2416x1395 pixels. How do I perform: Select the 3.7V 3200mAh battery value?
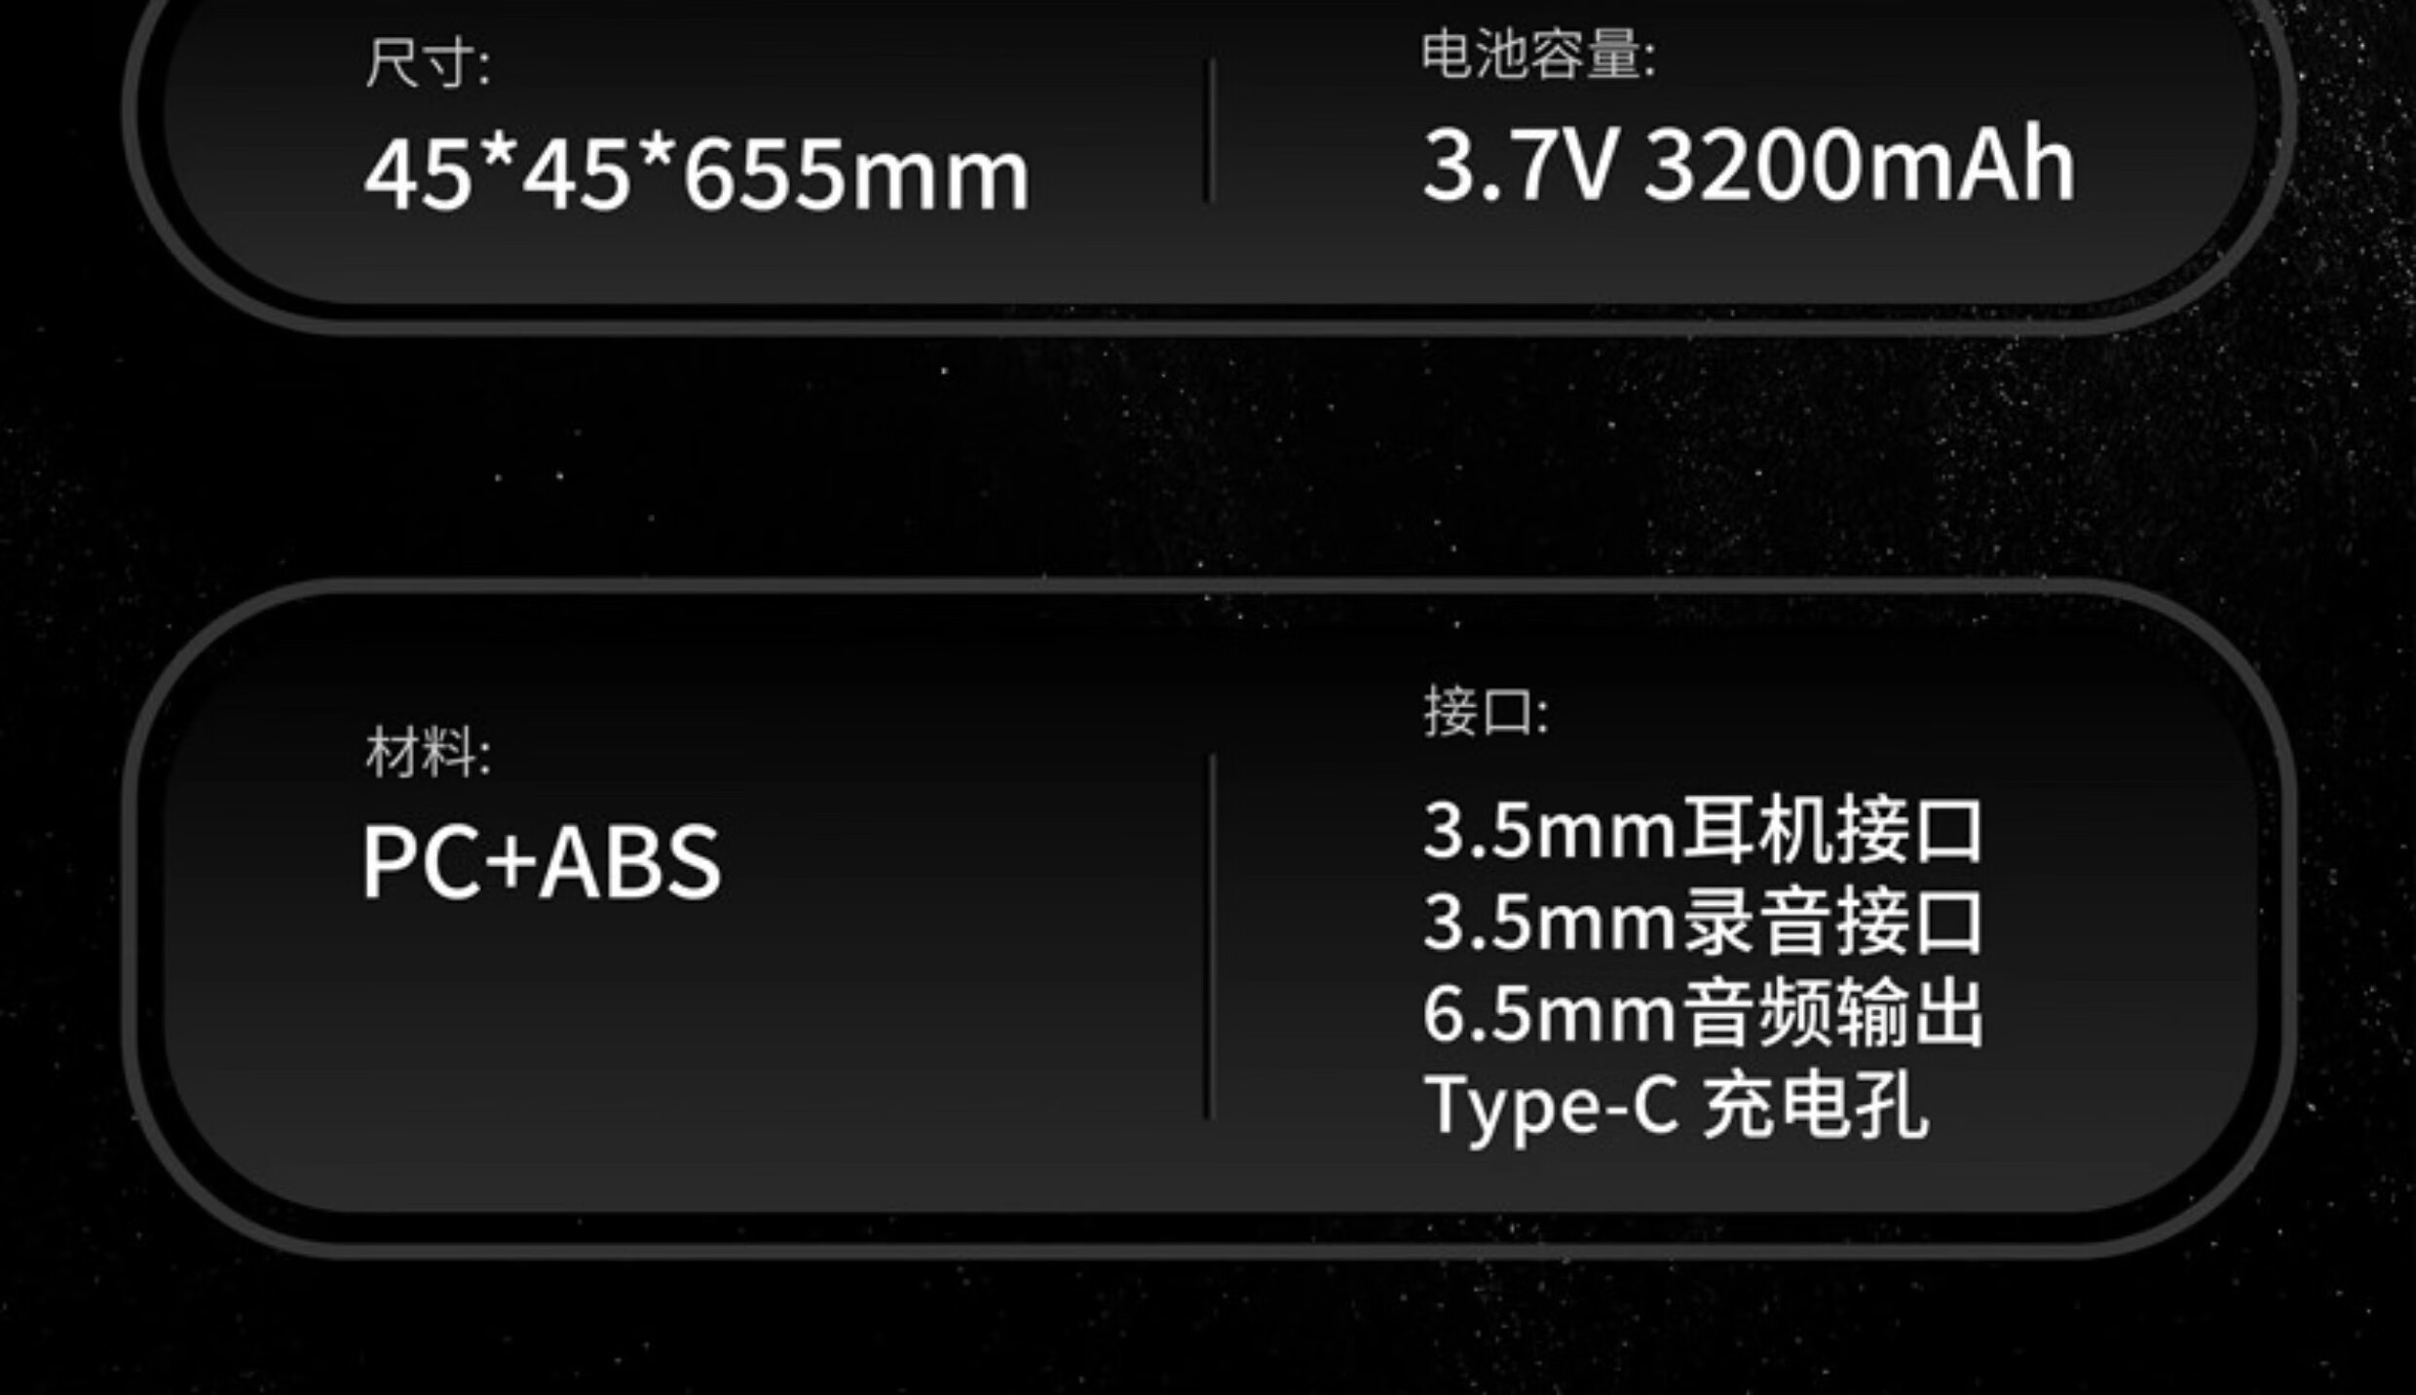pos(1748,165)
